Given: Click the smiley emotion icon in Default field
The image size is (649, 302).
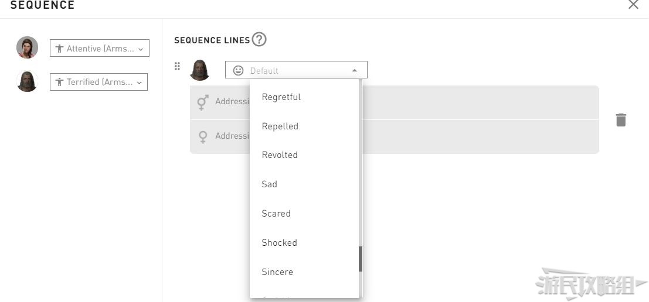Looking at the screenshot, I should [x=239, y=70].
